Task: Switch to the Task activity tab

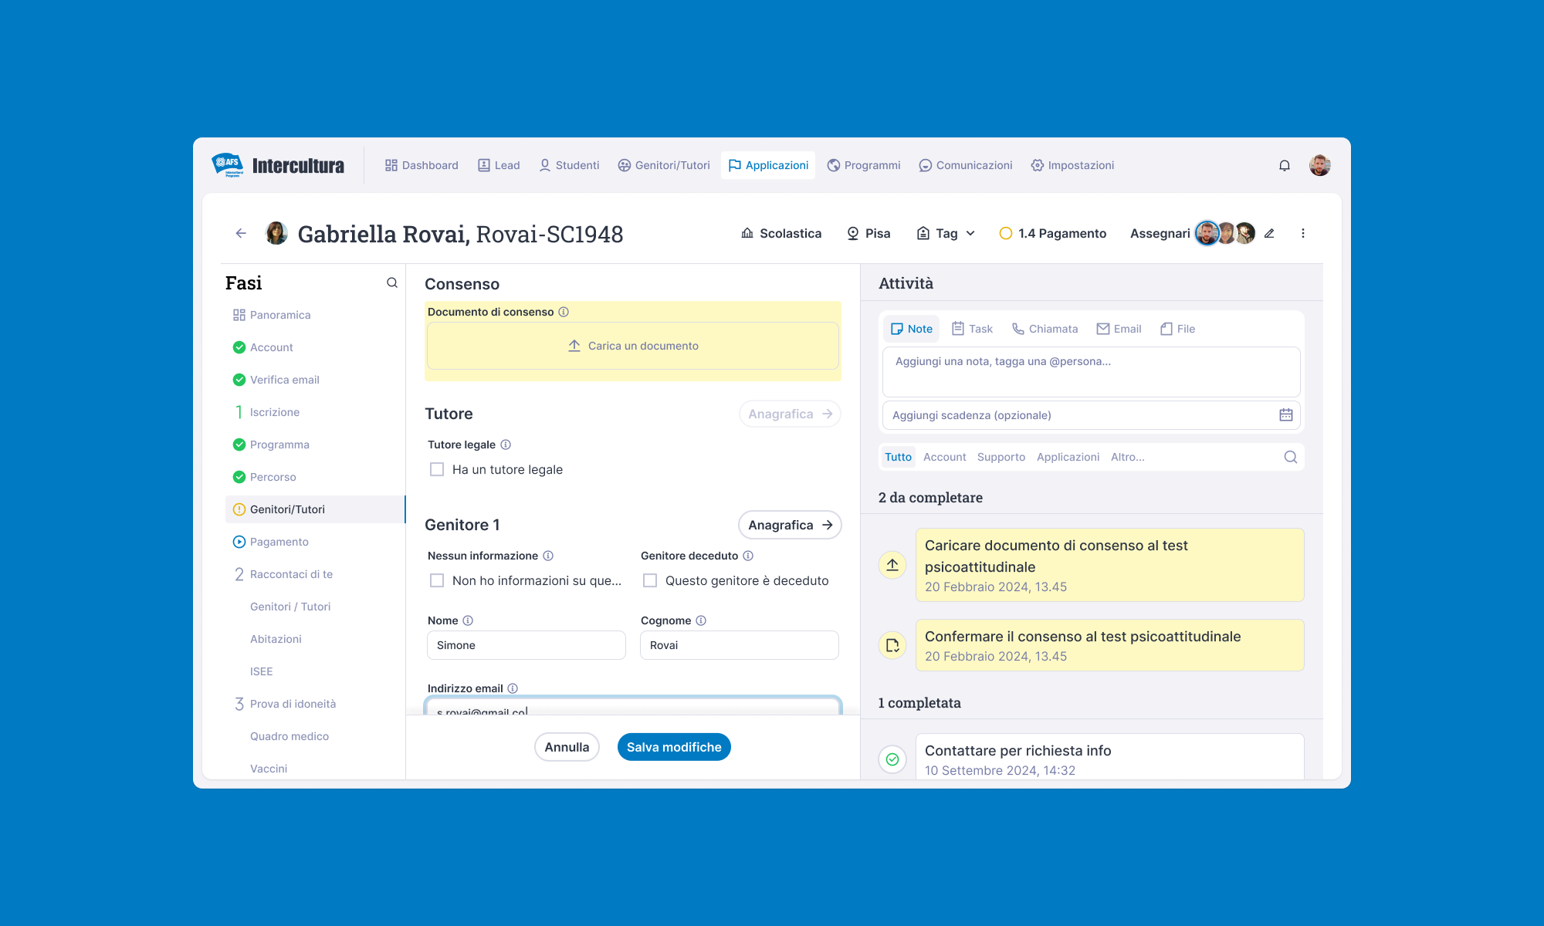Action: click(972, 329)
